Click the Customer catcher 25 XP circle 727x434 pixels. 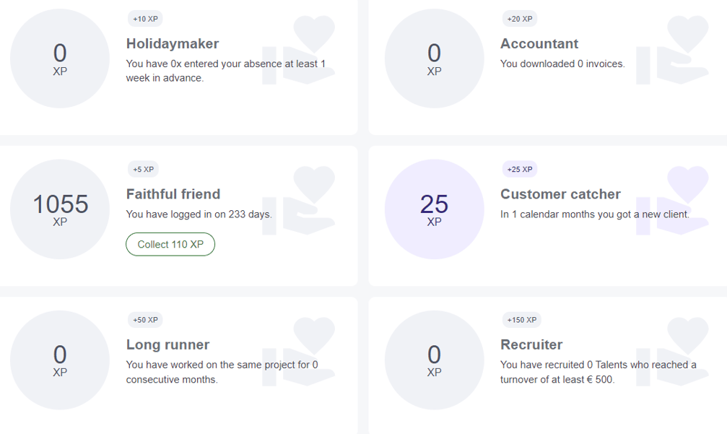click(434, 209)
